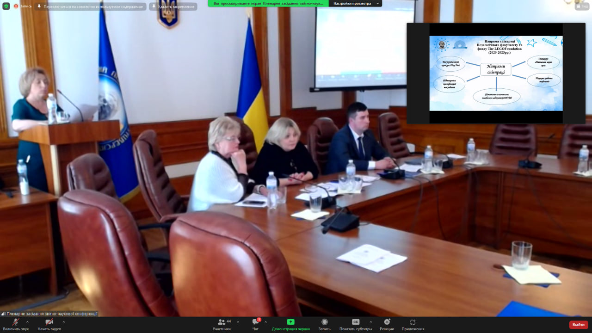Open the Настройки просмотра dropdown
Viewport: 592px width, 333px height.
[x=355, y=3]
